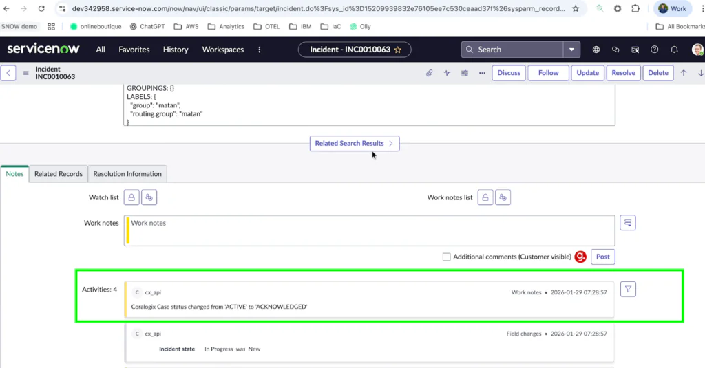Favorite the incident with the star icon
The height and width of the screenshot is (368, 705).
[398, 50]
